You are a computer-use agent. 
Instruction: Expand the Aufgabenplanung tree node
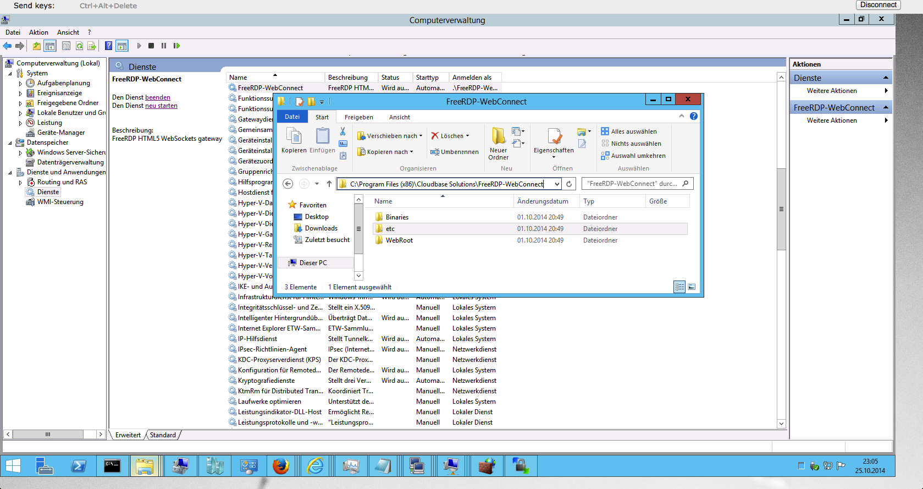[x=20, y=84]
